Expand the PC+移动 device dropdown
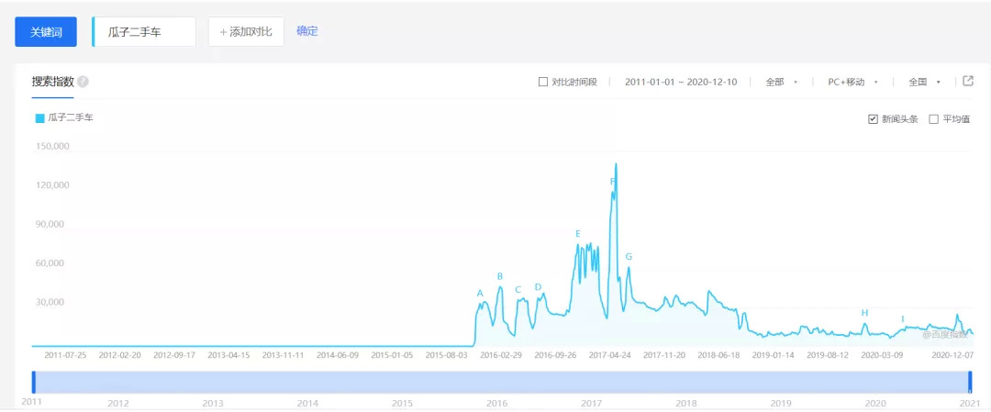 (x=852, y=82)
